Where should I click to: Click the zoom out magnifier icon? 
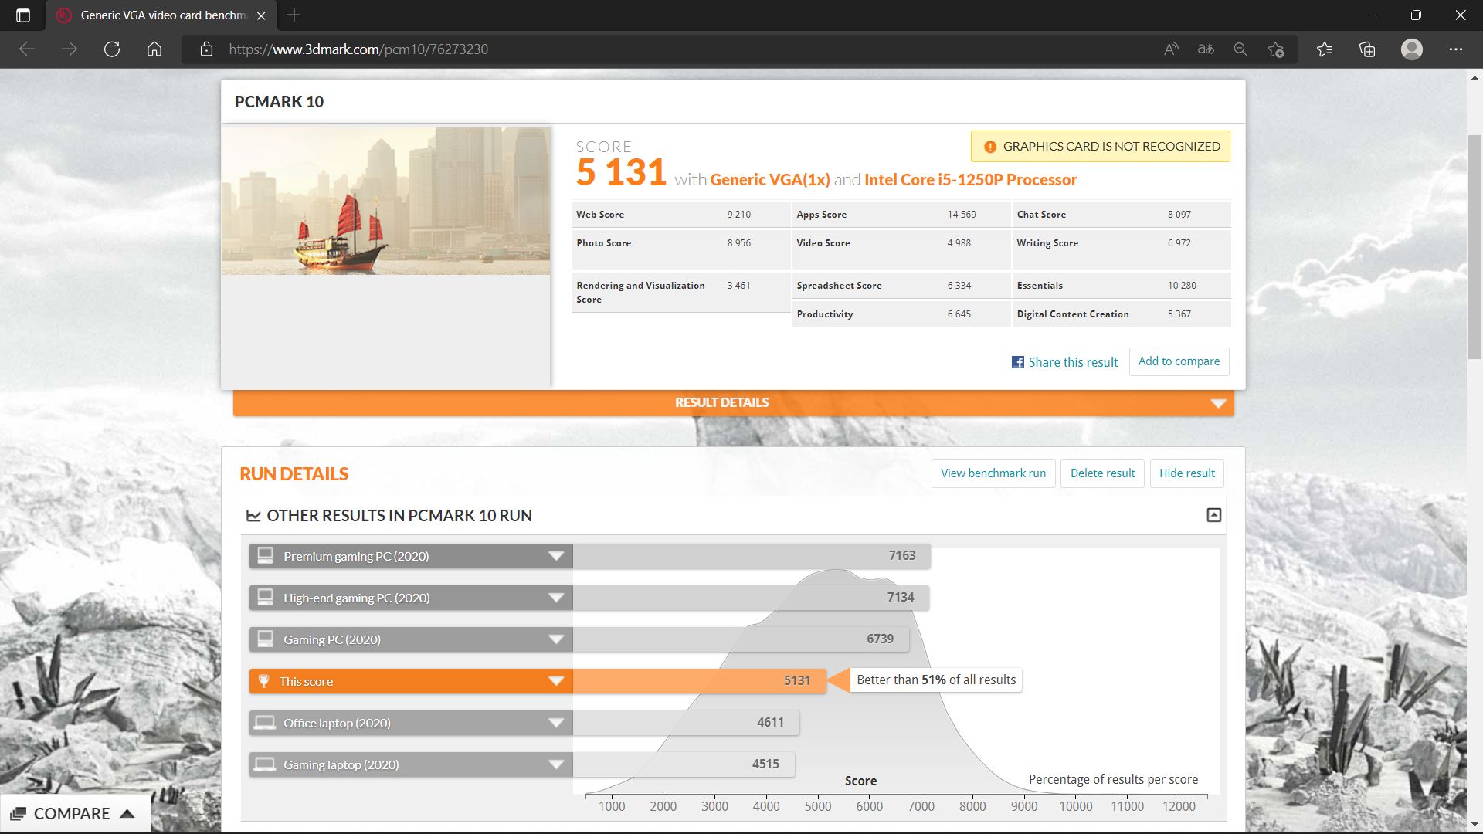1240,49
